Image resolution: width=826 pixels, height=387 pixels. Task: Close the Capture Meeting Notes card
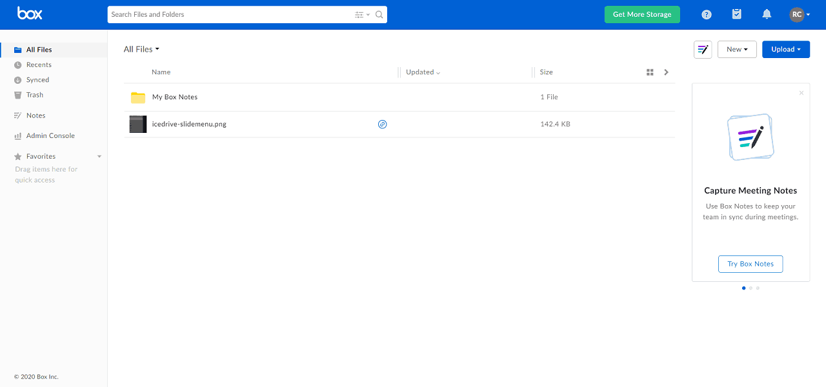(801, 93)
